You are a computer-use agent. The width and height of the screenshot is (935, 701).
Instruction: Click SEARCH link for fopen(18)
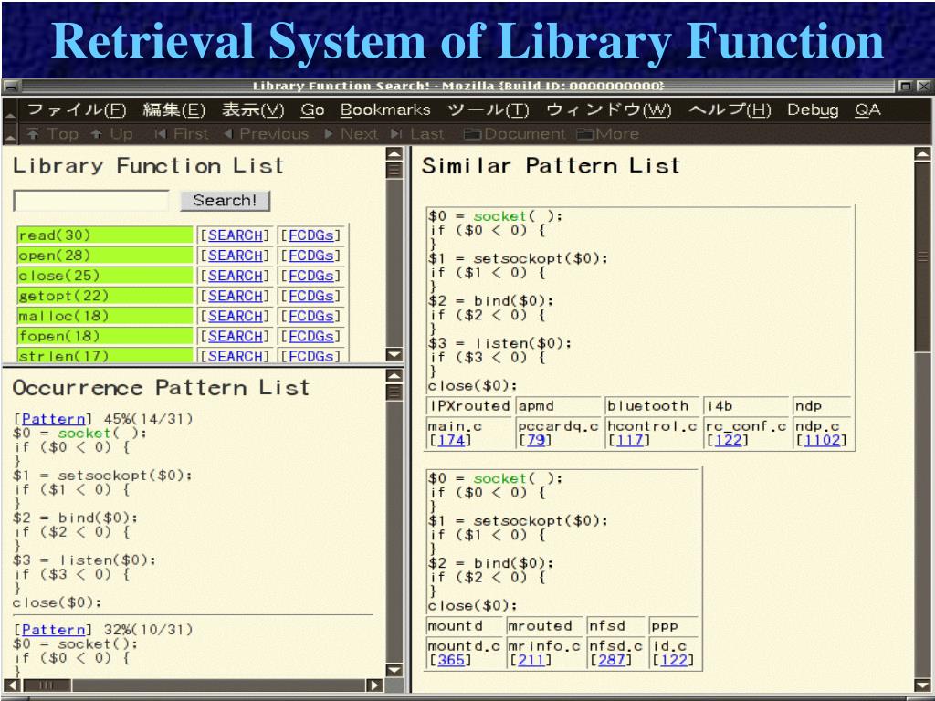pos(235,337)
